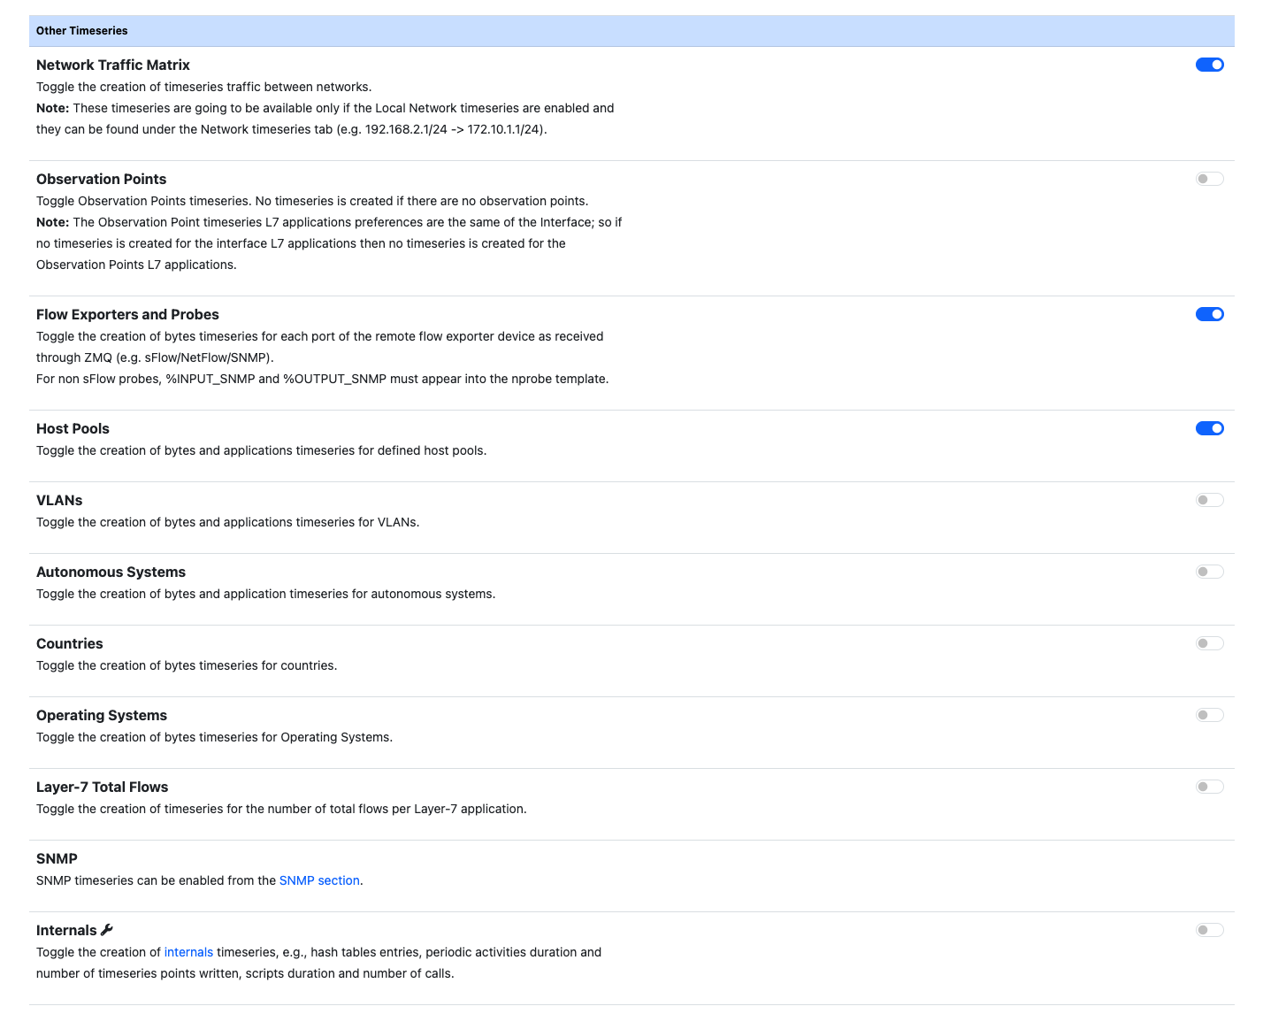The height and width of the screenshot is (1014, 1263).
Task: Enable the Countries timeseries toggle
Action: click(1209, 643)
